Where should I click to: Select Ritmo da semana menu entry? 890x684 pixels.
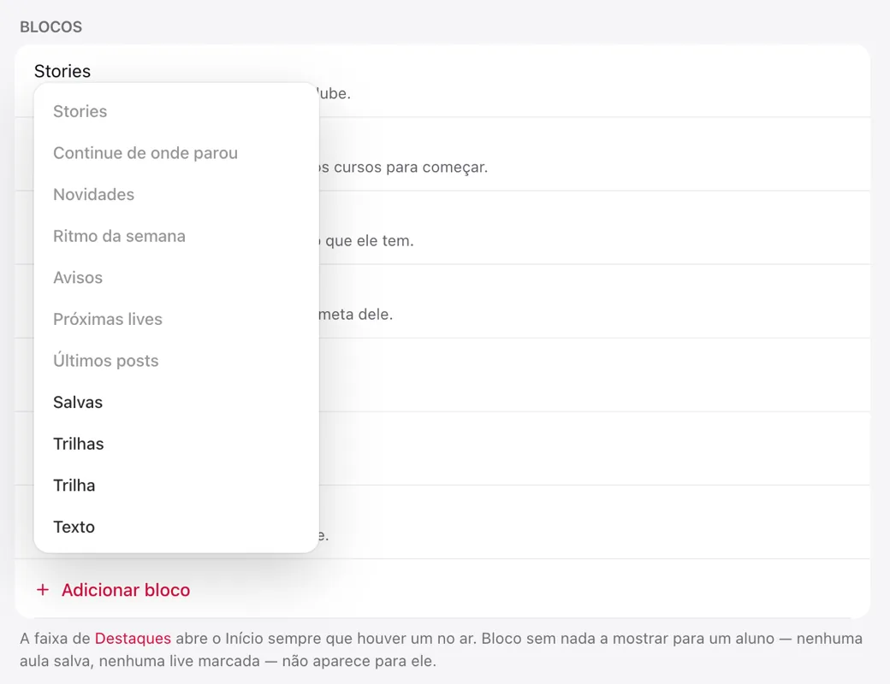click(176, 236)
